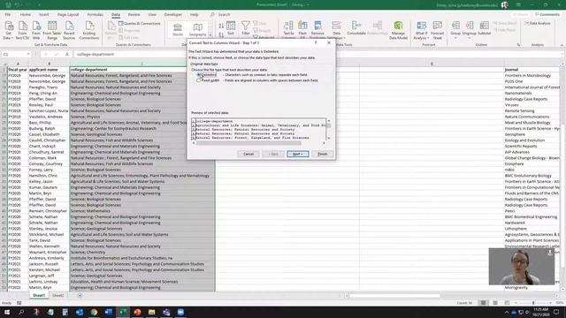Switch to Normal view in status bar
Image resolution: width=566 pixels, height=318 pixels.
coord(483,303)
